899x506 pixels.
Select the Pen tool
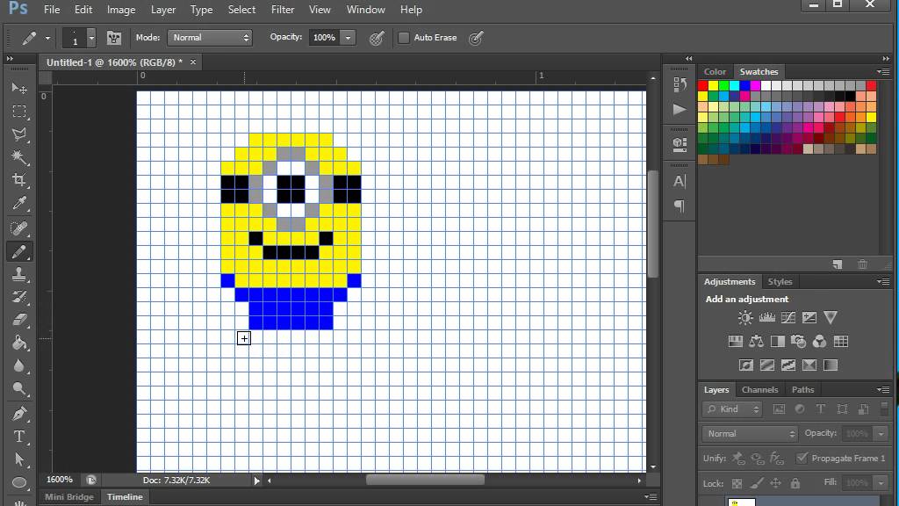[x=19, y=414]
